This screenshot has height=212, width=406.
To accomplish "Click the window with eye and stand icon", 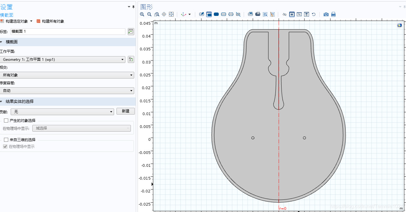I will [x=307, y=14].
